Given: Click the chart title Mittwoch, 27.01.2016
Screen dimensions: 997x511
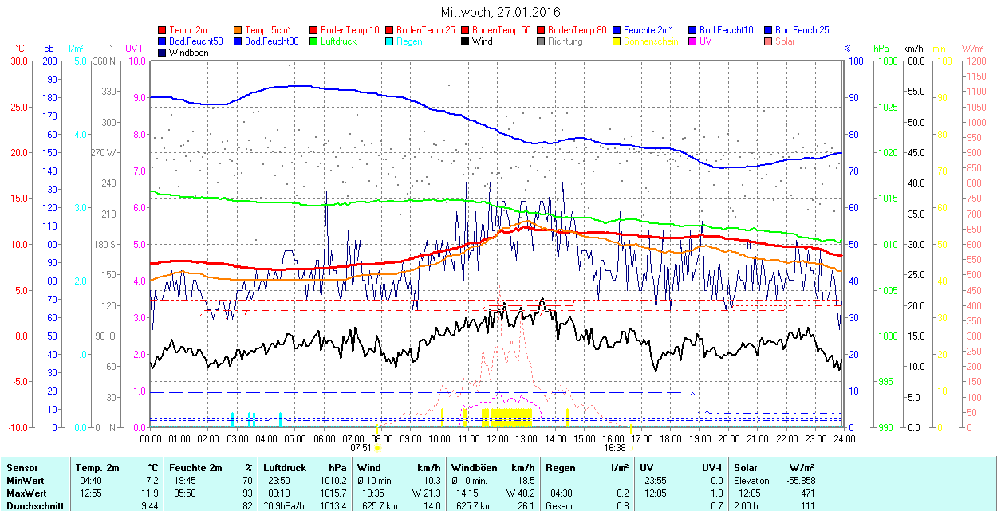Looking at the screenshot, I should pos(500,13).
